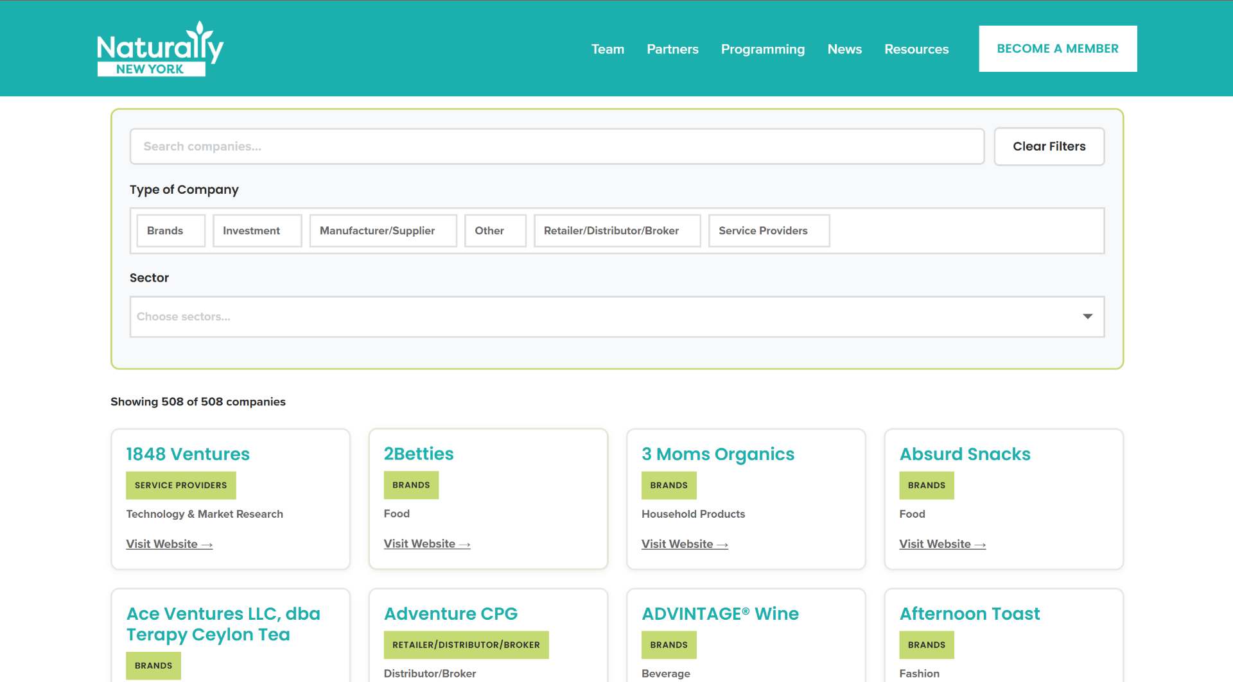Focus the Search companies field

pos(557,146)
